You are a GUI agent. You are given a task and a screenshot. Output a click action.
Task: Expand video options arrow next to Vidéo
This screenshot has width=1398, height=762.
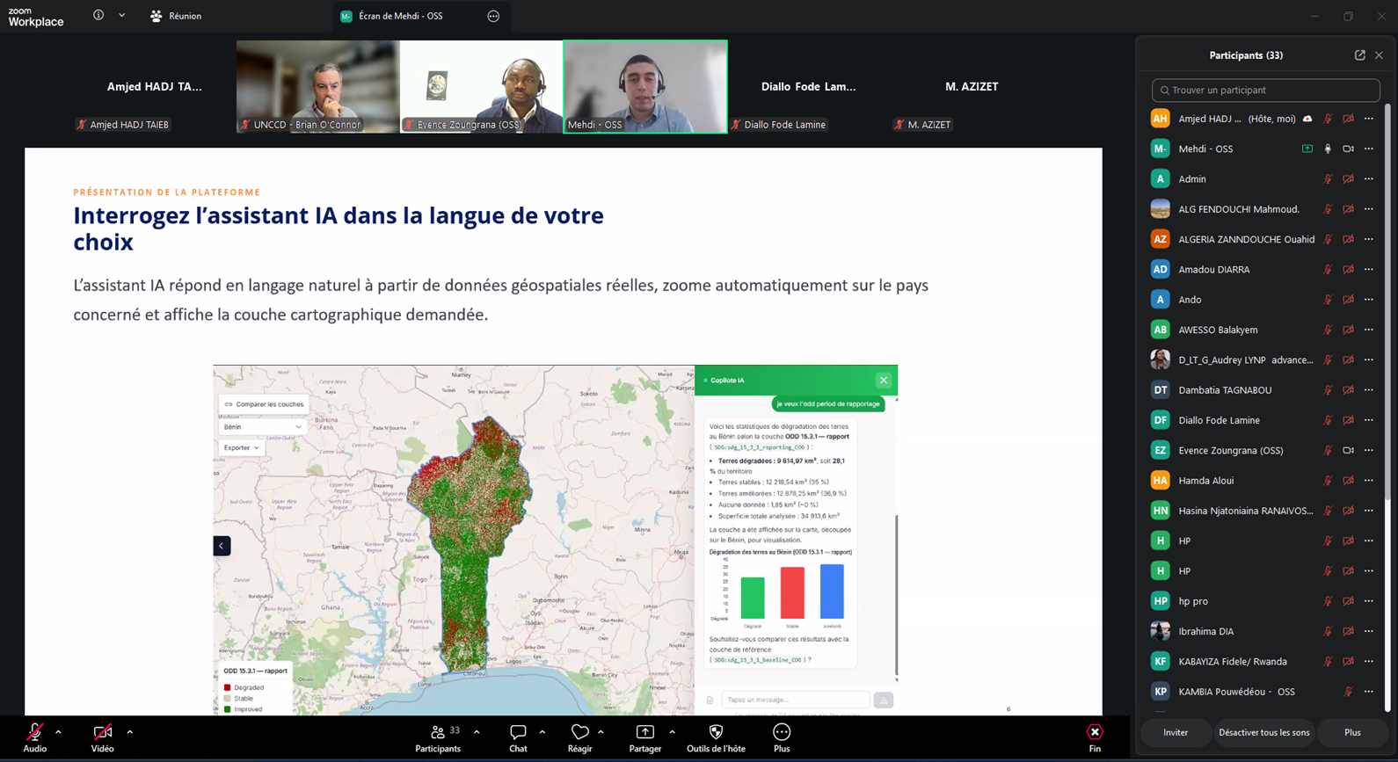coord(129,731)
